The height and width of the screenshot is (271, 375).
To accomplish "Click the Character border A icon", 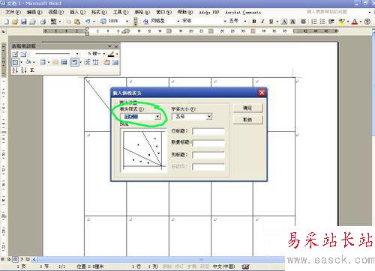I will point(284,22).
